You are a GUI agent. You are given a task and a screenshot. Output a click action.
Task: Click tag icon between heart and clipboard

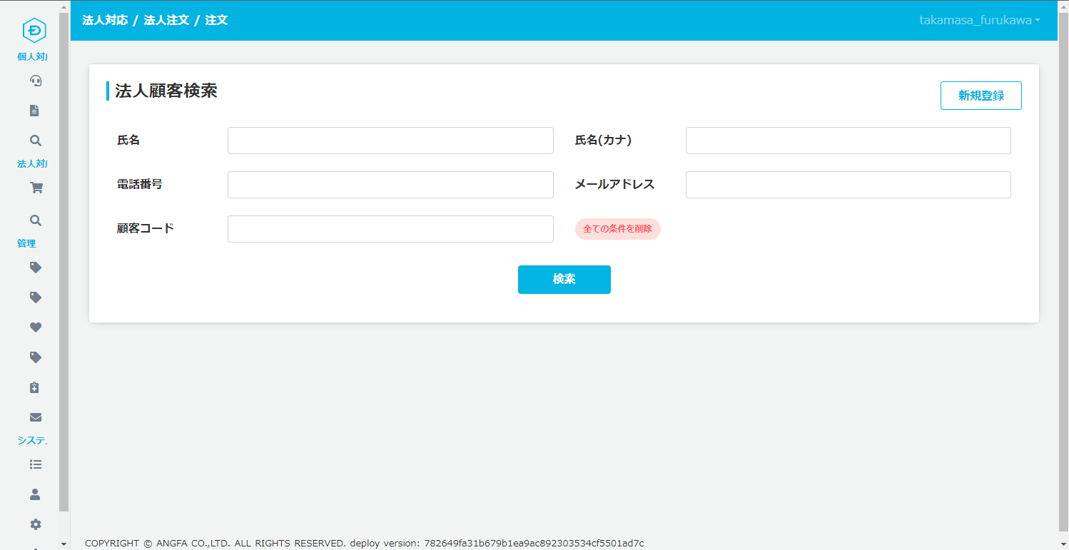(35, 357)
